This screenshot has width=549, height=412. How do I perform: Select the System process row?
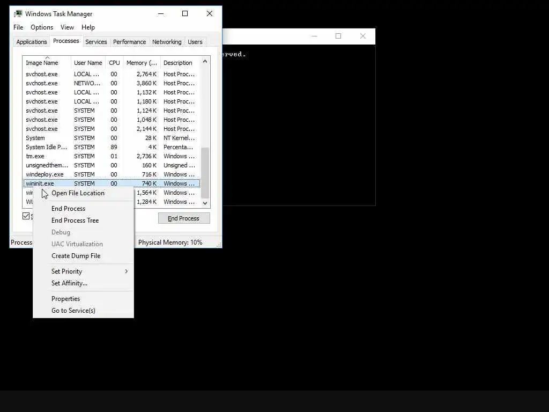click(112, 138)
